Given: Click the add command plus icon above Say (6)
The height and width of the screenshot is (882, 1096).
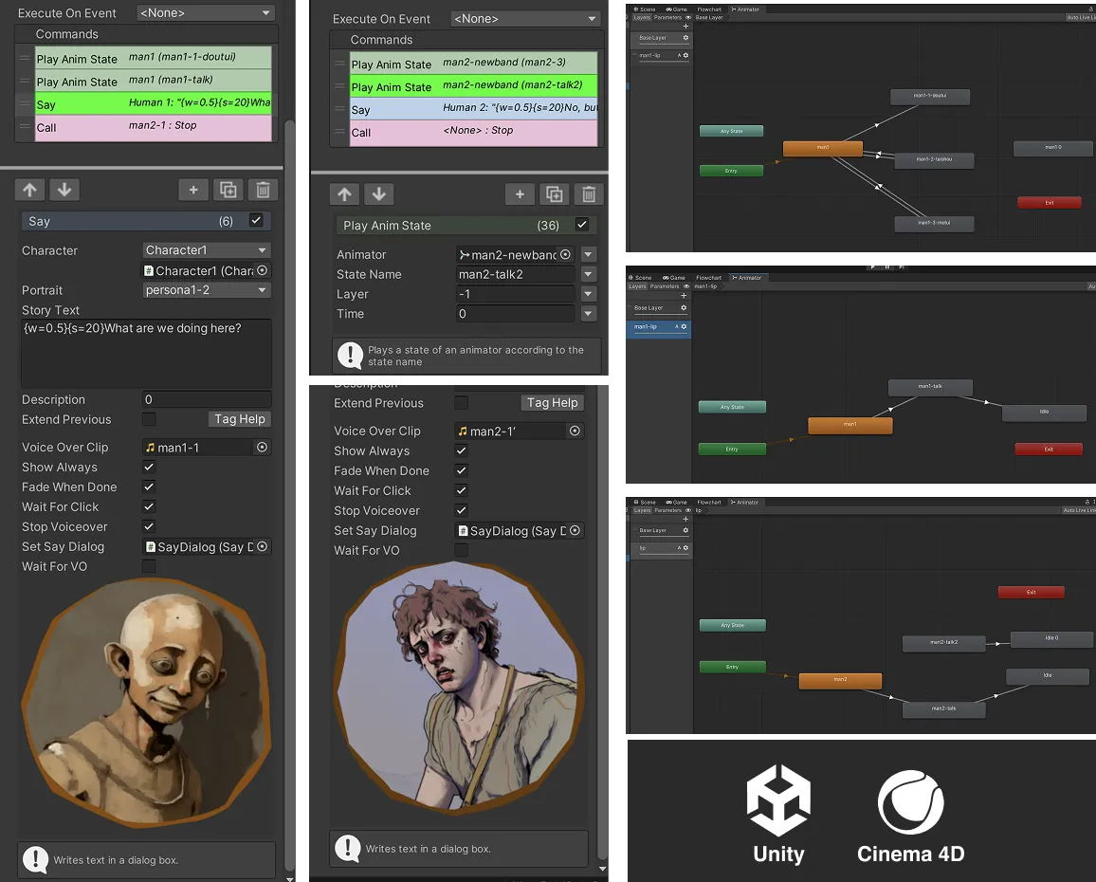Looking at the screenshot, I should [x=193, y=190].
